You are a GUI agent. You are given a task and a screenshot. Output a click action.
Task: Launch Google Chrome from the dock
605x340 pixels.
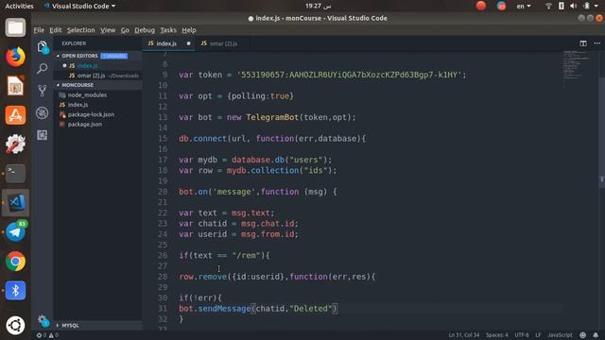pyautogui.click(x=15, y=261)
